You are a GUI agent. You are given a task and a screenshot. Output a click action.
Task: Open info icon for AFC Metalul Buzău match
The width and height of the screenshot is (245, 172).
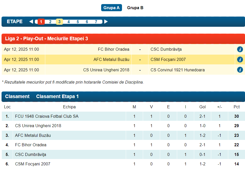[x=240, y=60]
